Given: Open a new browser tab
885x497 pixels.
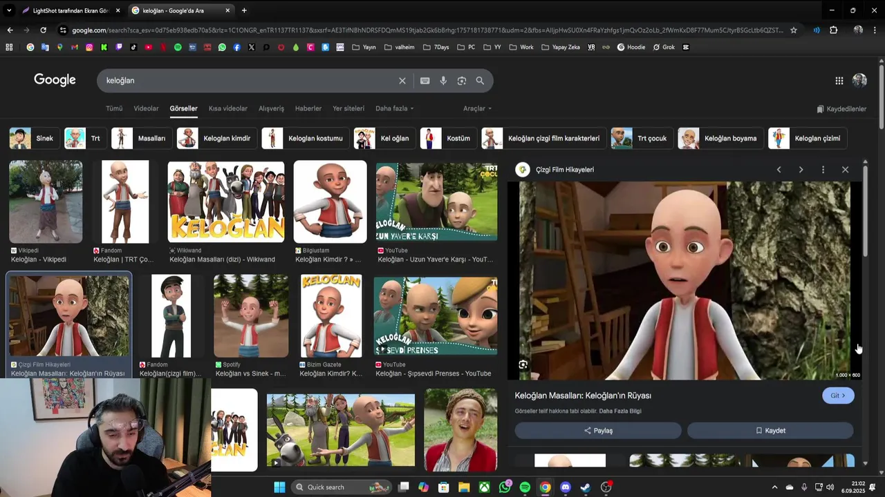Looking at the screenshot, I should [244, 10].
